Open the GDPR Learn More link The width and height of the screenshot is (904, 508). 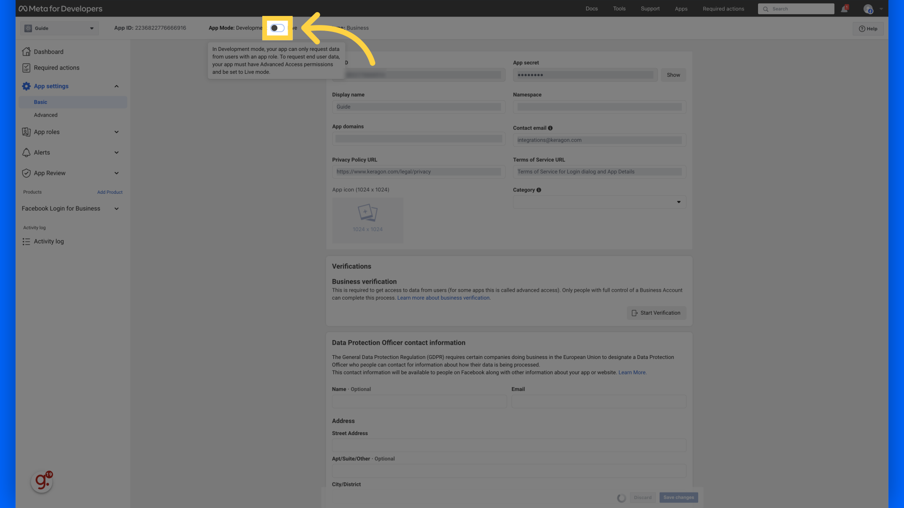[x=632, y=373]
